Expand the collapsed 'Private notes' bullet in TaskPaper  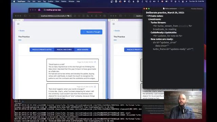(x=147, y=16)
